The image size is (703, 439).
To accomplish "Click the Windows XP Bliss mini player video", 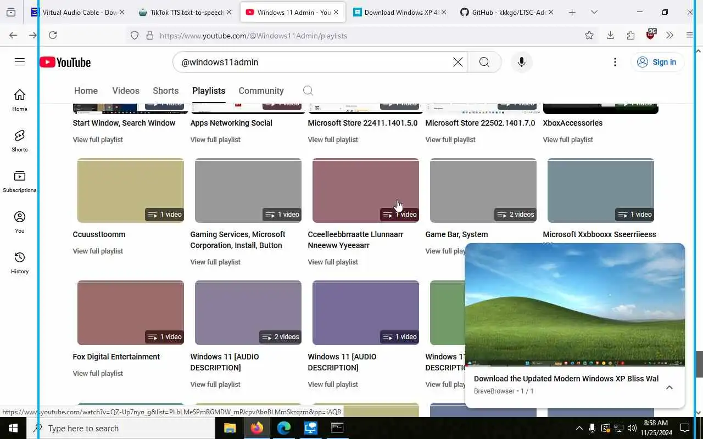I will (x=575, y=305).
